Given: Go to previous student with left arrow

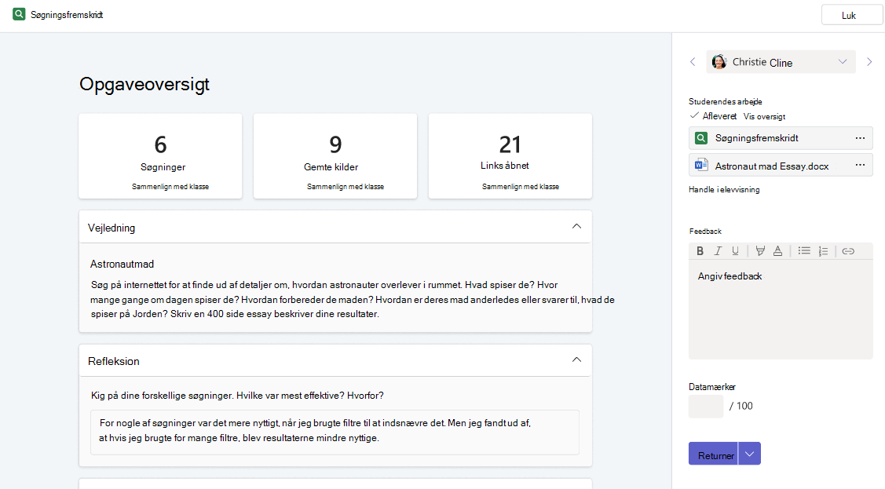Looking at the screenshot, I should click(x=693, y=62).
